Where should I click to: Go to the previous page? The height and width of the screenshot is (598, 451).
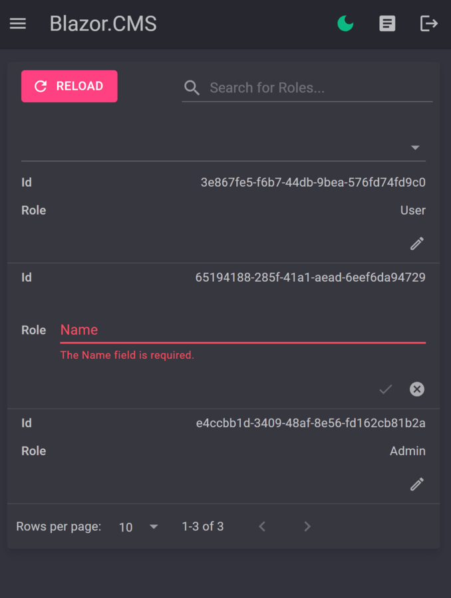tap(262, 527)
